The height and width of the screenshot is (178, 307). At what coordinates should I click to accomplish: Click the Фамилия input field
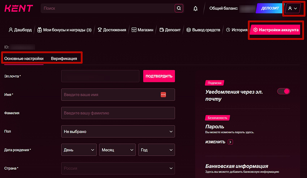(x=118, y=113)
